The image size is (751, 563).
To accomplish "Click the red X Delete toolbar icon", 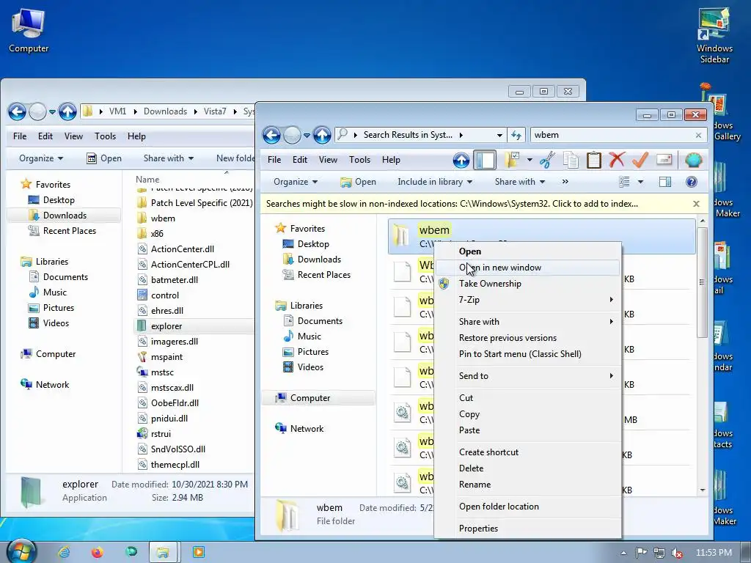I will click(617, 160).
